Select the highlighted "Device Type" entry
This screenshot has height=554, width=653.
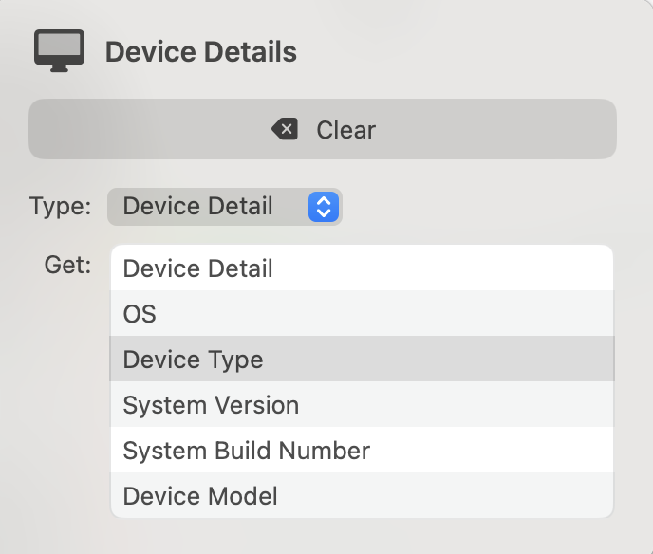[193, 360]
